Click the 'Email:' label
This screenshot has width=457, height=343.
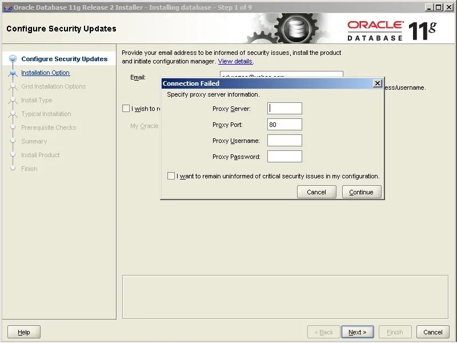click(x=138, y=77)
